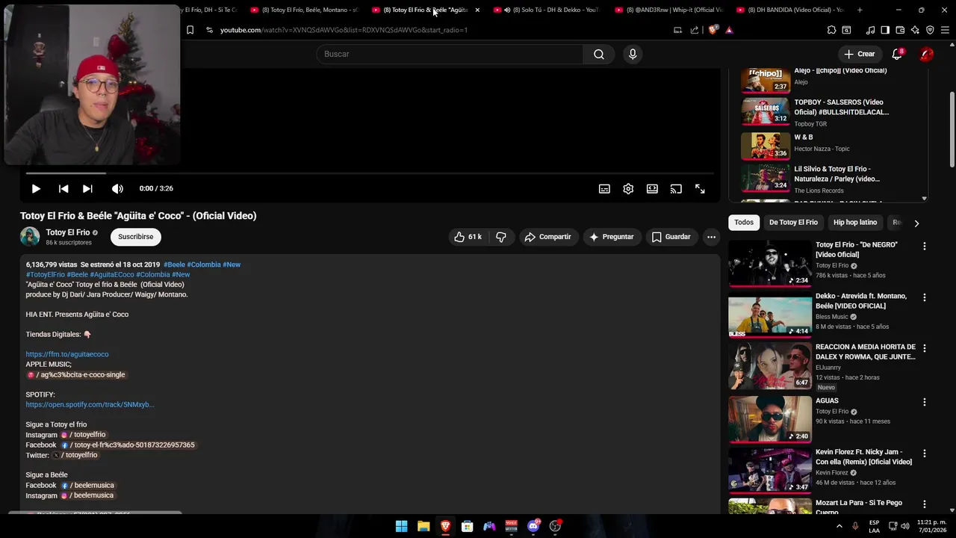
Task: Select the De Totoy El Frio chip
Action: coord(793,223)
